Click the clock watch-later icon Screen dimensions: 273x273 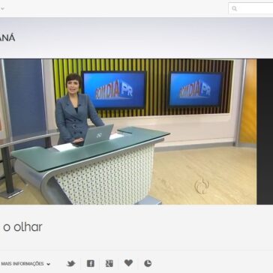pyautogui.click(x=148, y=263)
